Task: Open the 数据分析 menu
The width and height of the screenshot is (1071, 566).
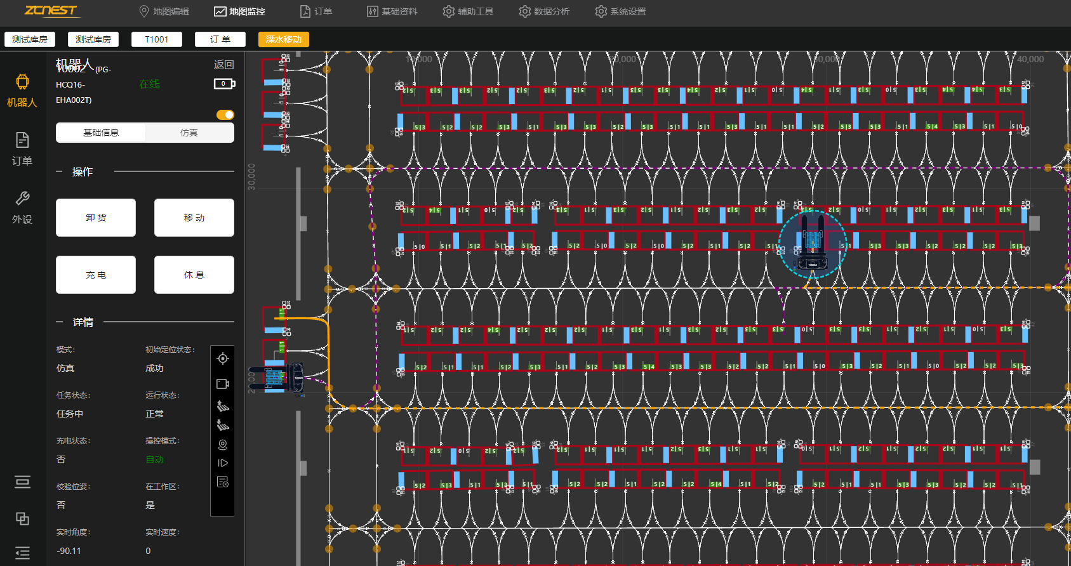Action: (x=545, y=11)
